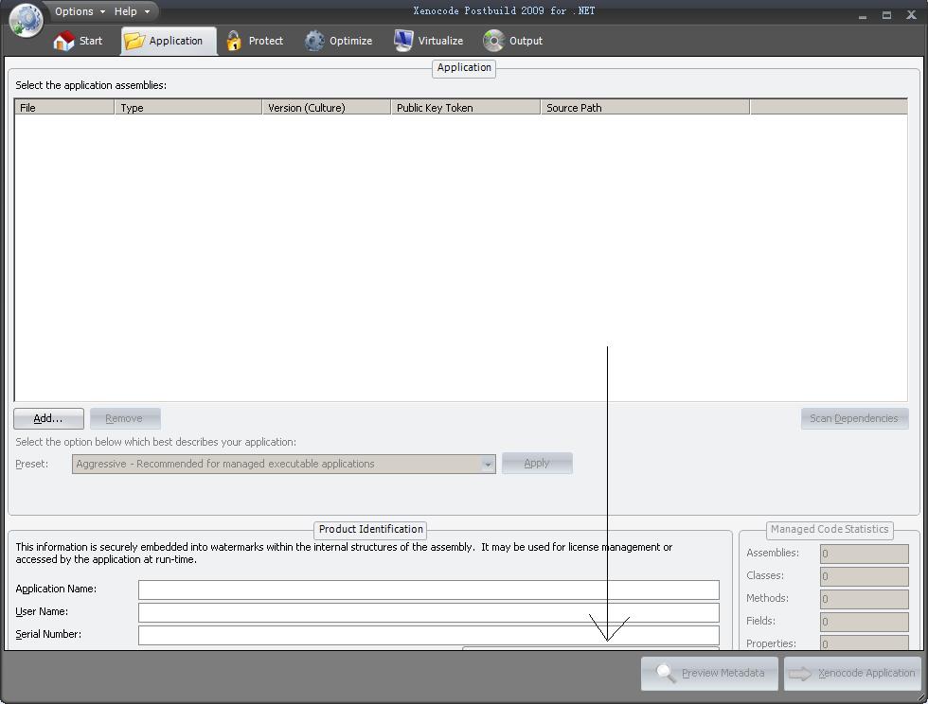Open the Options menu
The width and height of the screenshot is (928, 704).
[80, 11]
